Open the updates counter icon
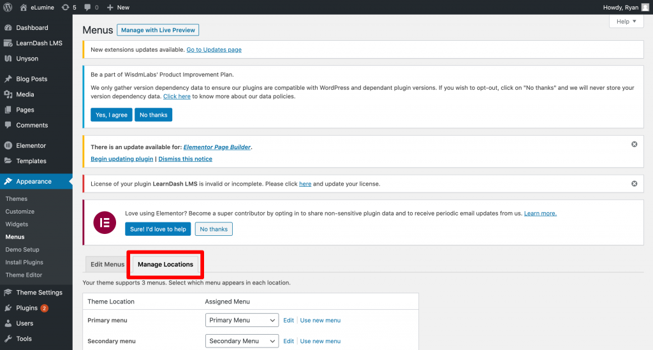 pos(66,7)
